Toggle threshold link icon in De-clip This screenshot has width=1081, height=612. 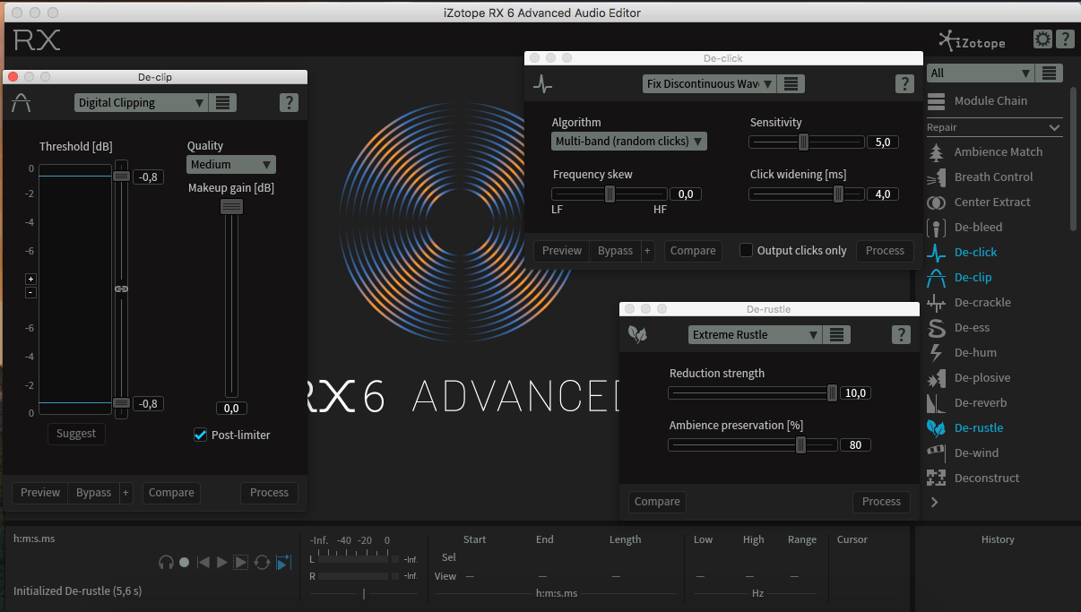pos(121,289)
